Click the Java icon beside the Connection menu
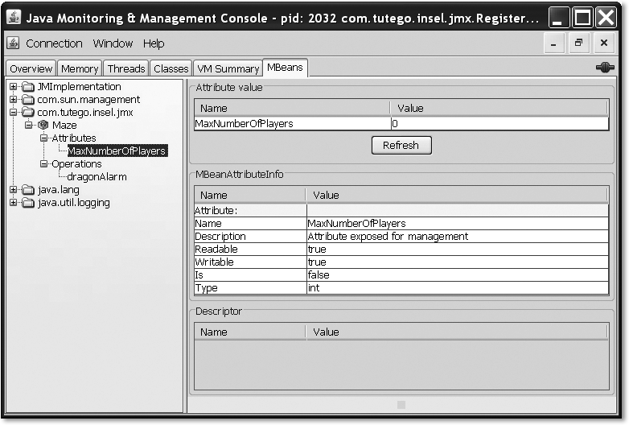Image resolution: width=629 pixels, height=425 pixels. click(13, 43)
